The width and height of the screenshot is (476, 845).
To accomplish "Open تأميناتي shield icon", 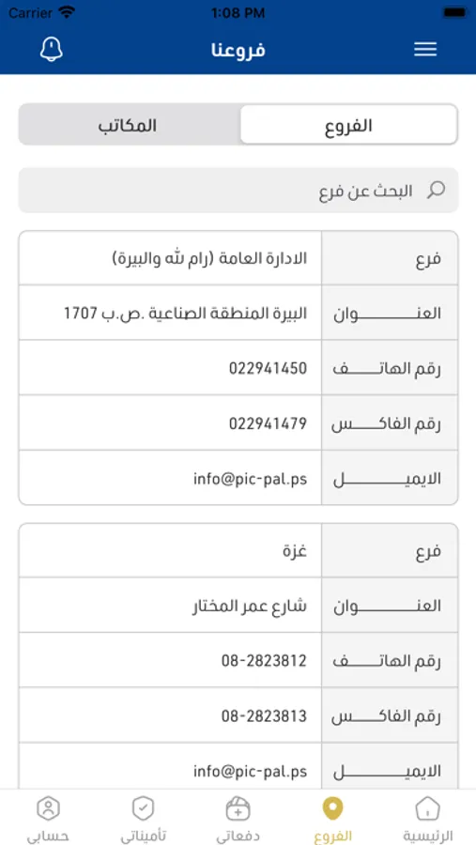I will (143, 809).
